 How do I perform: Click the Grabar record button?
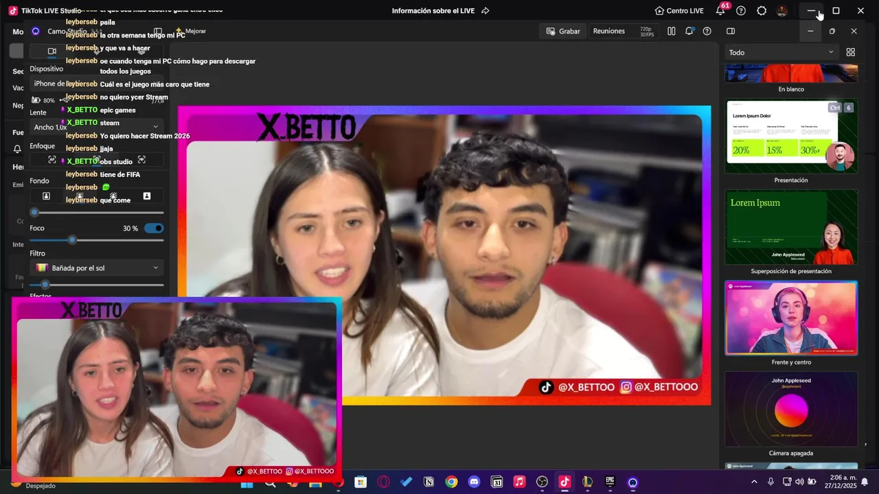563,31
